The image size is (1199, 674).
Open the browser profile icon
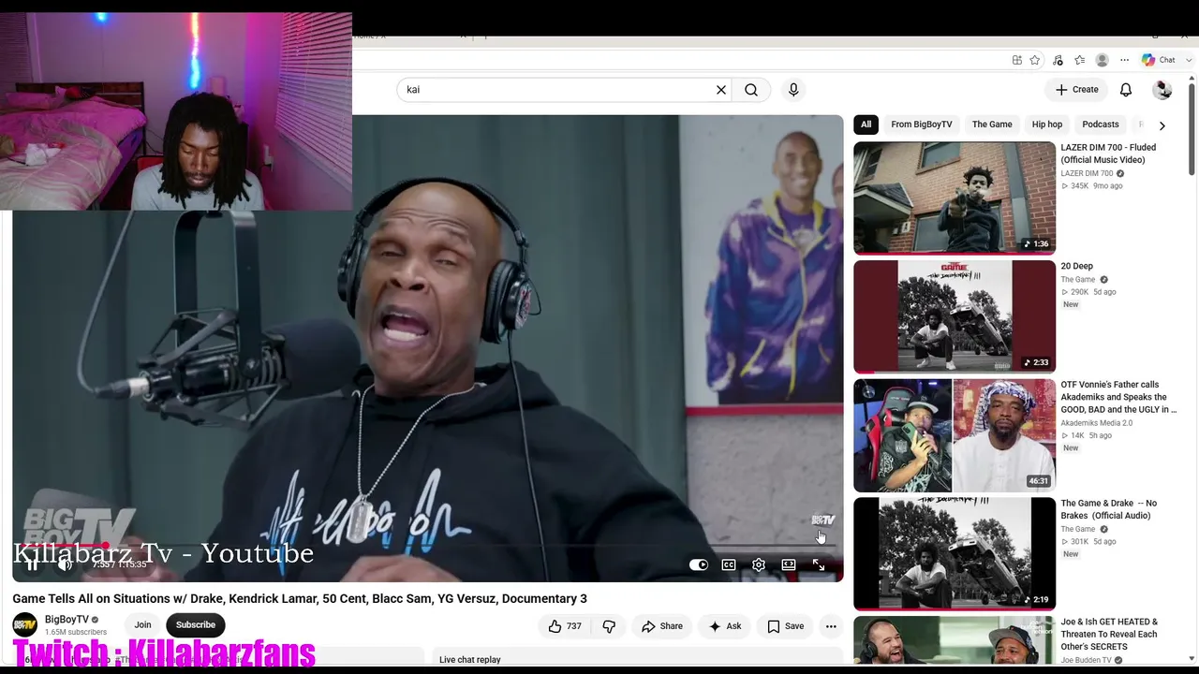[x=1103, y=60]
